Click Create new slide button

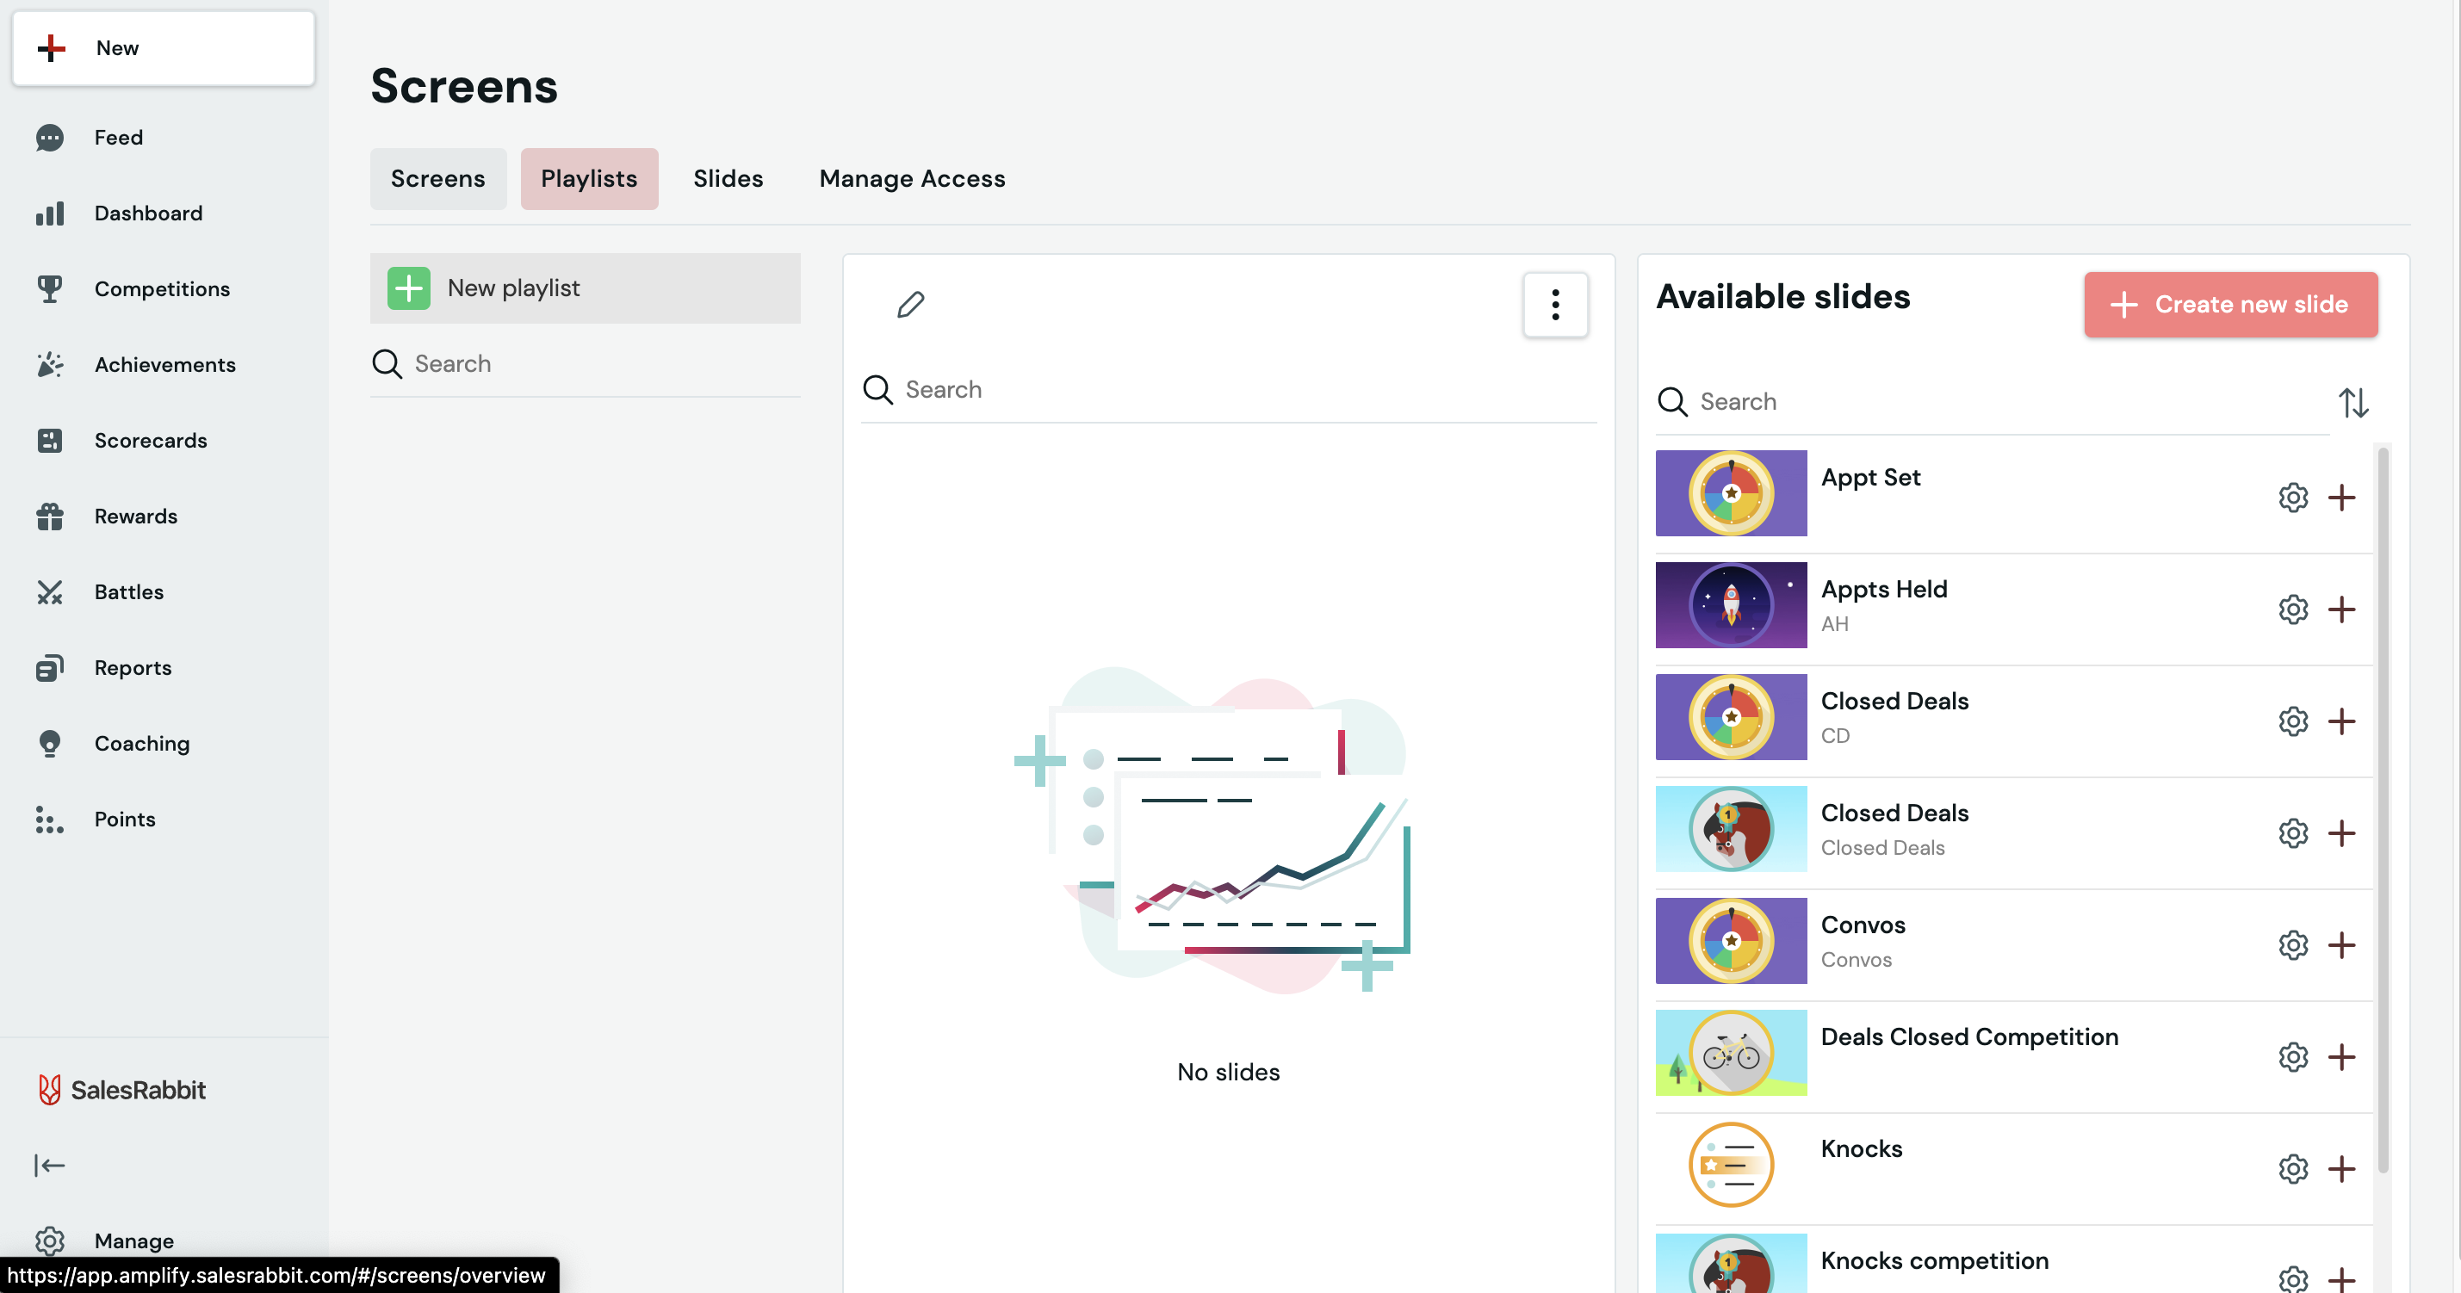tap(2230, 305)
